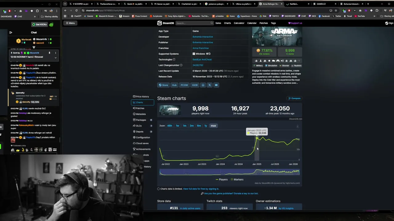Open the IGDB link button
394x221 pixels.
tap(195, 85)
